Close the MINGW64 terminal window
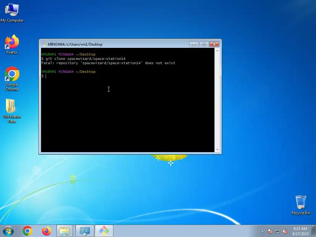The width and height of the screenshot is (316, 237). [x=214, y=44]
